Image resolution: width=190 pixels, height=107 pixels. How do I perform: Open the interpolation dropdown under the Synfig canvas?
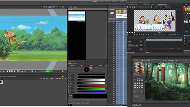point(172,35)
